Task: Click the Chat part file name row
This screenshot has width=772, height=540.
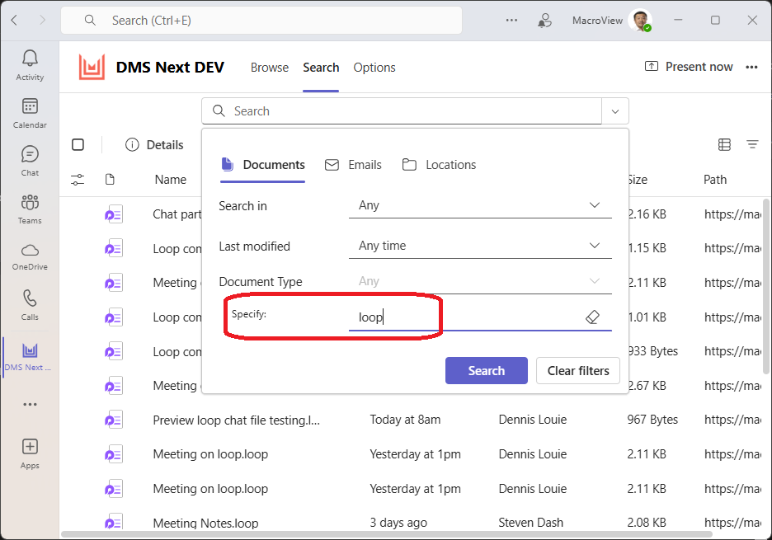Action: pos(177,214)
